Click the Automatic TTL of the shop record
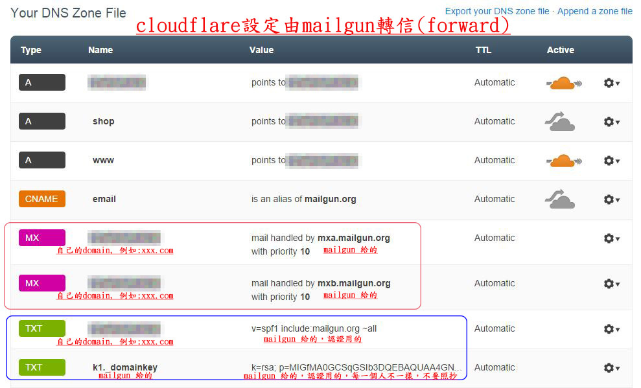The image size is (641, 388). (x=495, y=121)
